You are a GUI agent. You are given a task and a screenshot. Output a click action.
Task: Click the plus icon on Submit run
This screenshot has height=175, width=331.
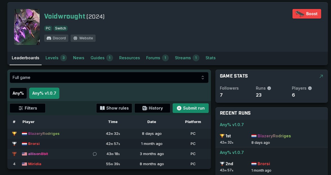[x=179, y=108]
